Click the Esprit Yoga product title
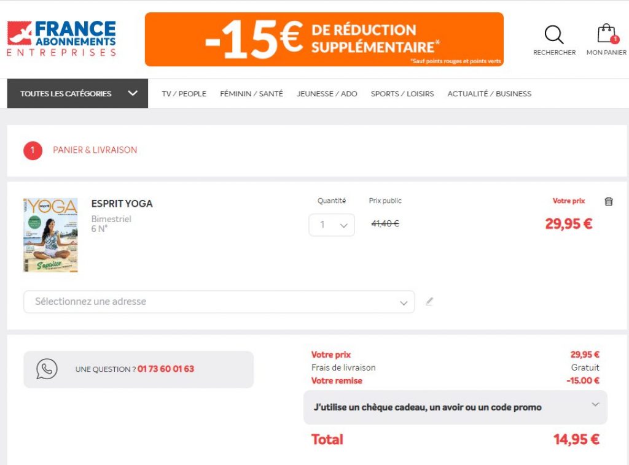The height and width of the screenshot is (465, 629). (122, 204)
